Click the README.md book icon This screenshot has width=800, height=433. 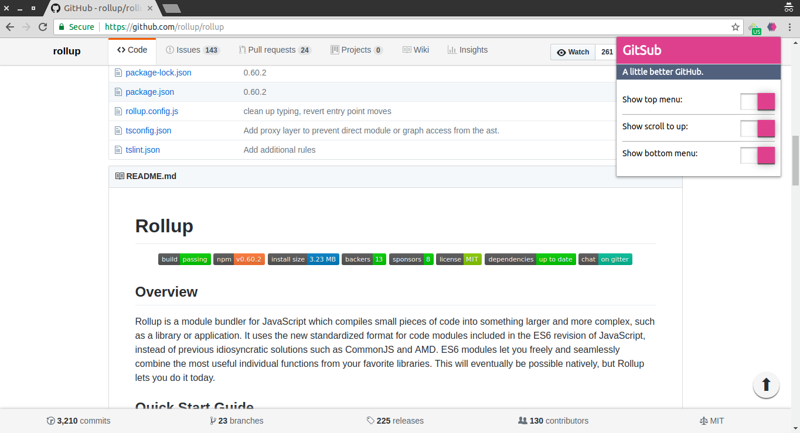[x=120, y=176]
